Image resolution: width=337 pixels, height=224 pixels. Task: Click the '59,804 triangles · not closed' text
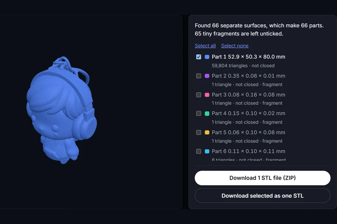click(243, 66)
